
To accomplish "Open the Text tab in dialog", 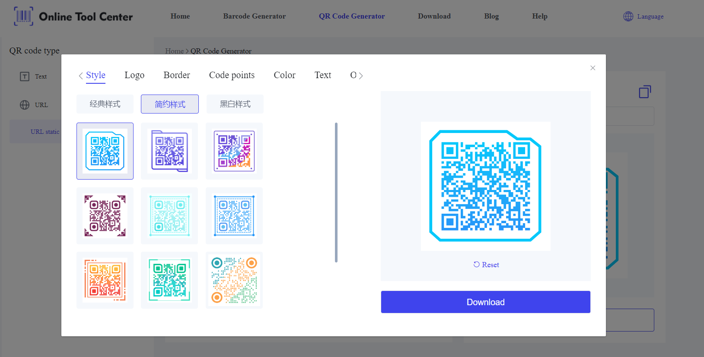I will point(323,75).
